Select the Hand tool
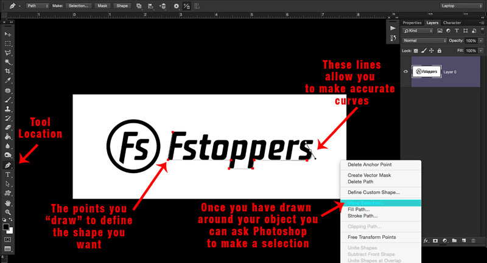 pyautogui.click(x=8, y=203)
